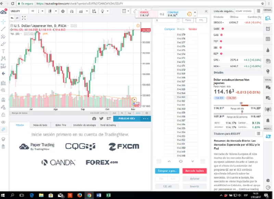
Task: Open Excel from the Windows taskbar
Action: click(x=108, y=195)
